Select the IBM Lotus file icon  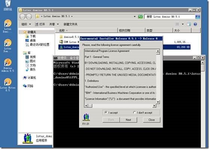[61, 42]
